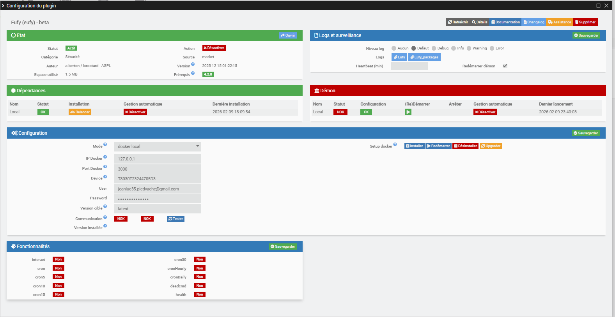Click the Upgrader docker button
This screenshot has width=615, height=317.
click(491, 146)
